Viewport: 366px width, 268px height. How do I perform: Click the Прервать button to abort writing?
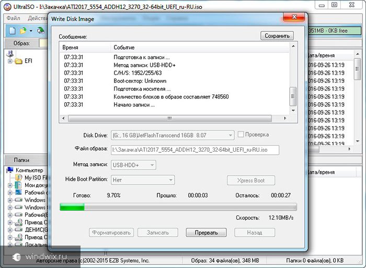click(206, 233)
